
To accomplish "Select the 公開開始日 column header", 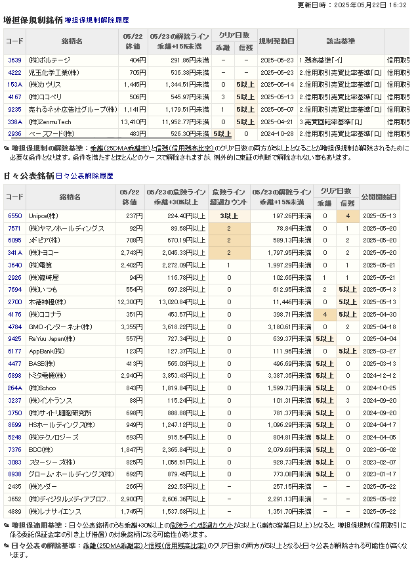I will tap(379, 196).
